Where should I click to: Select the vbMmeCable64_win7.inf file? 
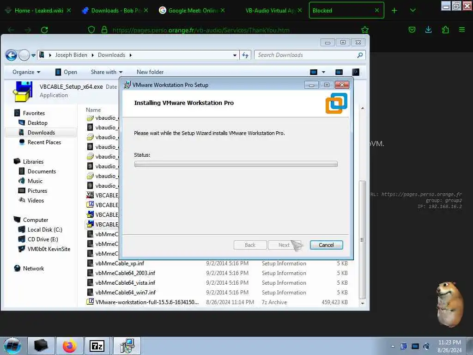tap(217, 292)
